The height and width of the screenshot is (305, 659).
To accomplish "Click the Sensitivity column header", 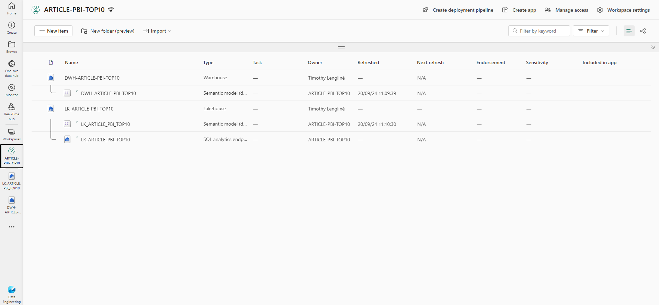I will pyautogui.click(x=537, y=62).
